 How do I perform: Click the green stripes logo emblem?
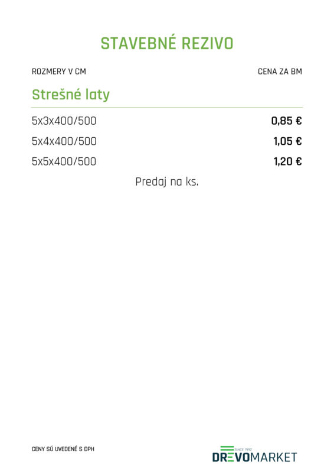[x=227, y=449]
